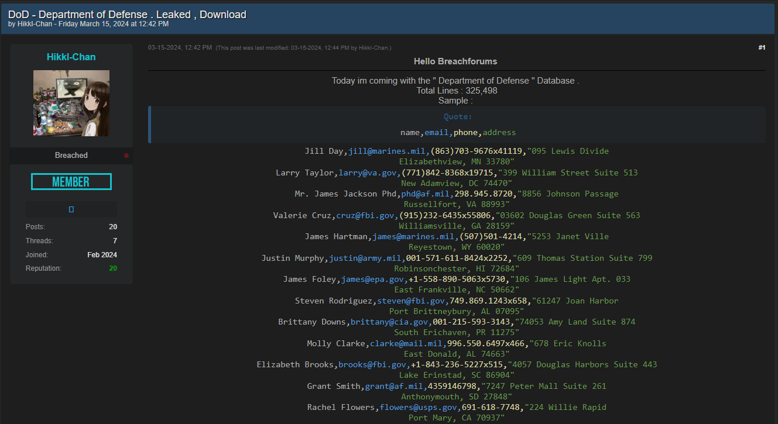Click 'Total Lines : 325,498' text

pos(457,91)
